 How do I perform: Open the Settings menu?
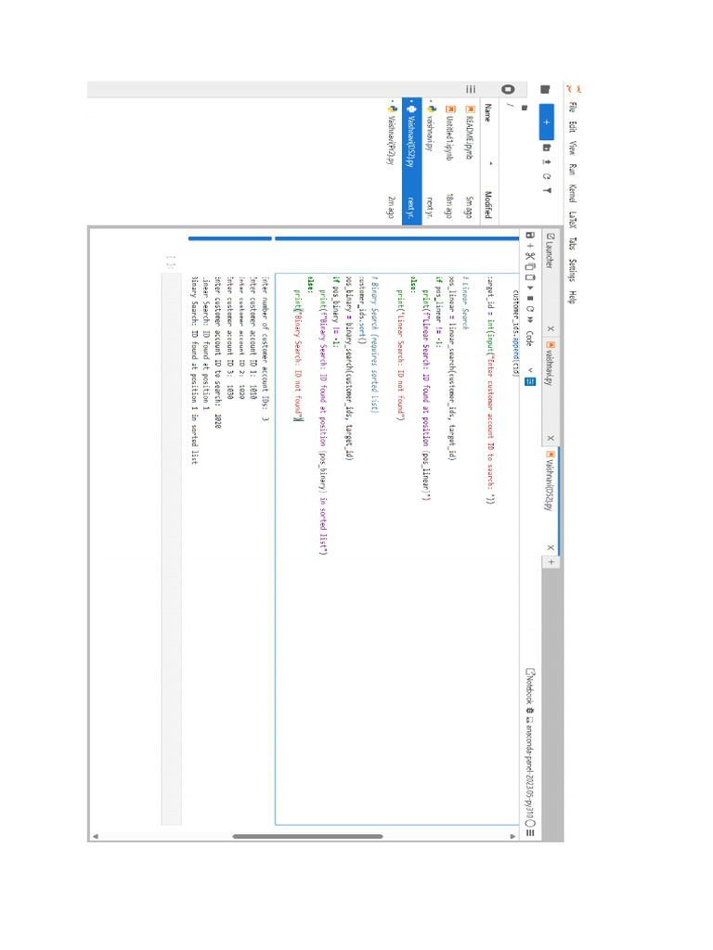coord(572,270)
